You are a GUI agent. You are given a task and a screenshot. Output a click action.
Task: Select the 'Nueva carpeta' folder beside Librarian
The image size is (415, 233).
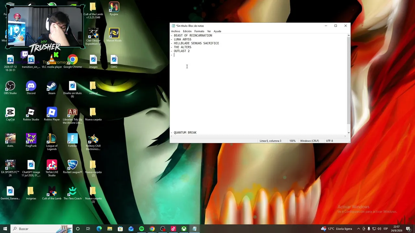pos(93,114)
